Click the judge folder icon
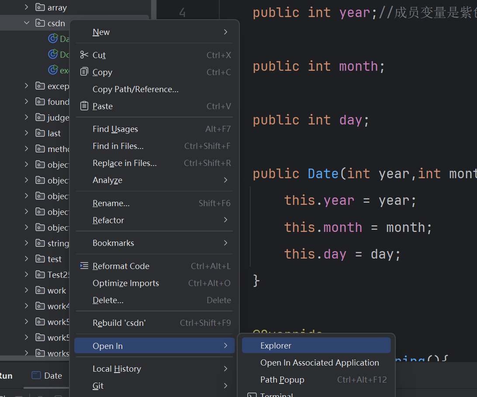477x397 pixels. pyautogui.click(x=40, y=117)
